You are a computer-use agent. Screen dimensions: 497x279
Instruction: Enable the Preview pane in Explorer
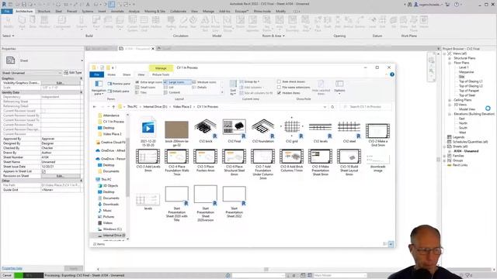point(119,84)
